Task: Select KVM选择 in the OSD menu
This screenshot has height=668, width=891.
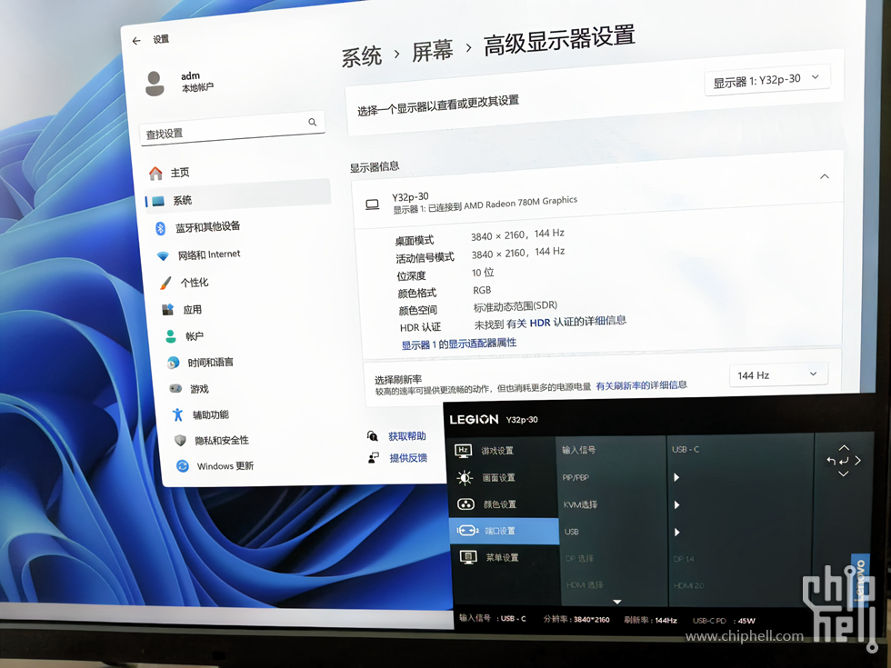Action: click(x=580, y=504)
